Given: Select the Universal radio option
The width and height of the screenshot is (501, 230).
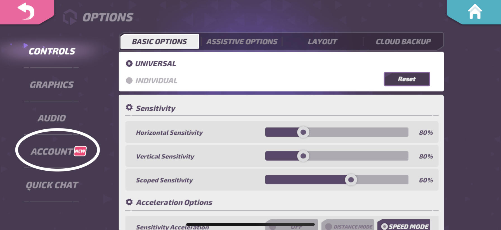Looking at the screenshot, I should (129, 64).
